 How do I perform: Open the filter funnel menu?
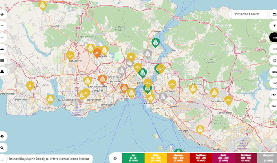pyautogui.click(x=274, y=26)
